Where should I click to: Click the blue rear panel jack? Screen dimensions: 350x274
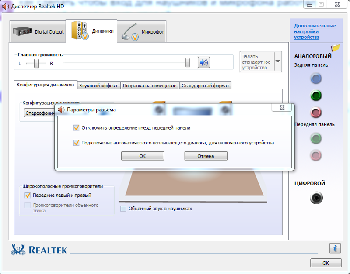[315, 79]
